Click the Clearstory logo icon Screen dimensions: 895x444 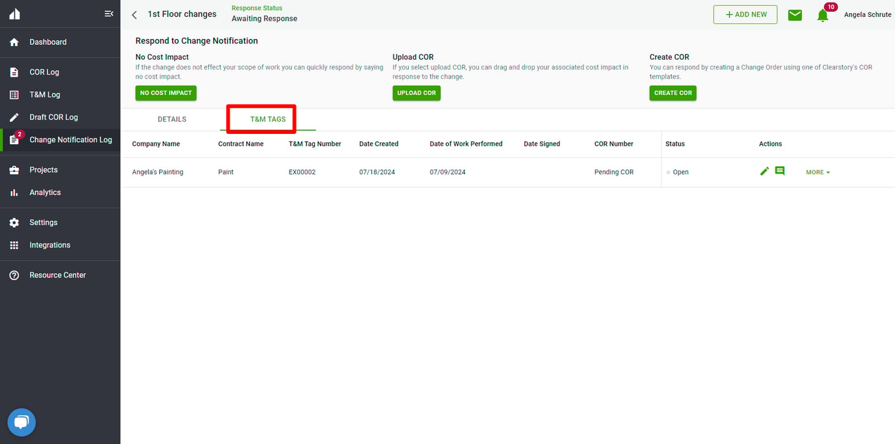click(x=14, y=14)
